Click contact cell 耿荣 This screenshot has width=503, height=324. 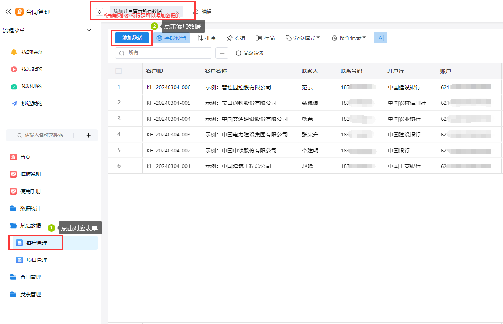tap(317, 119)
